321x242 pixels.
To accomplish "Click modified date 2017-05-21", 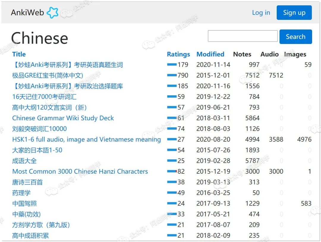I will tap(213, 214).
